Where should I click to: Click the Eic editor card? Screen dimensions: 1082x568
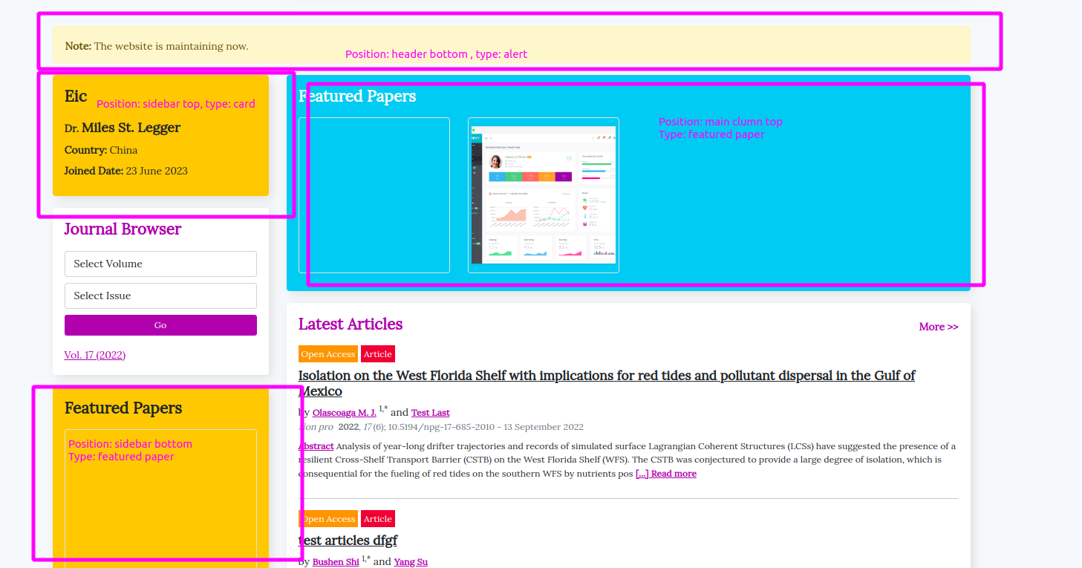[160, 136]
